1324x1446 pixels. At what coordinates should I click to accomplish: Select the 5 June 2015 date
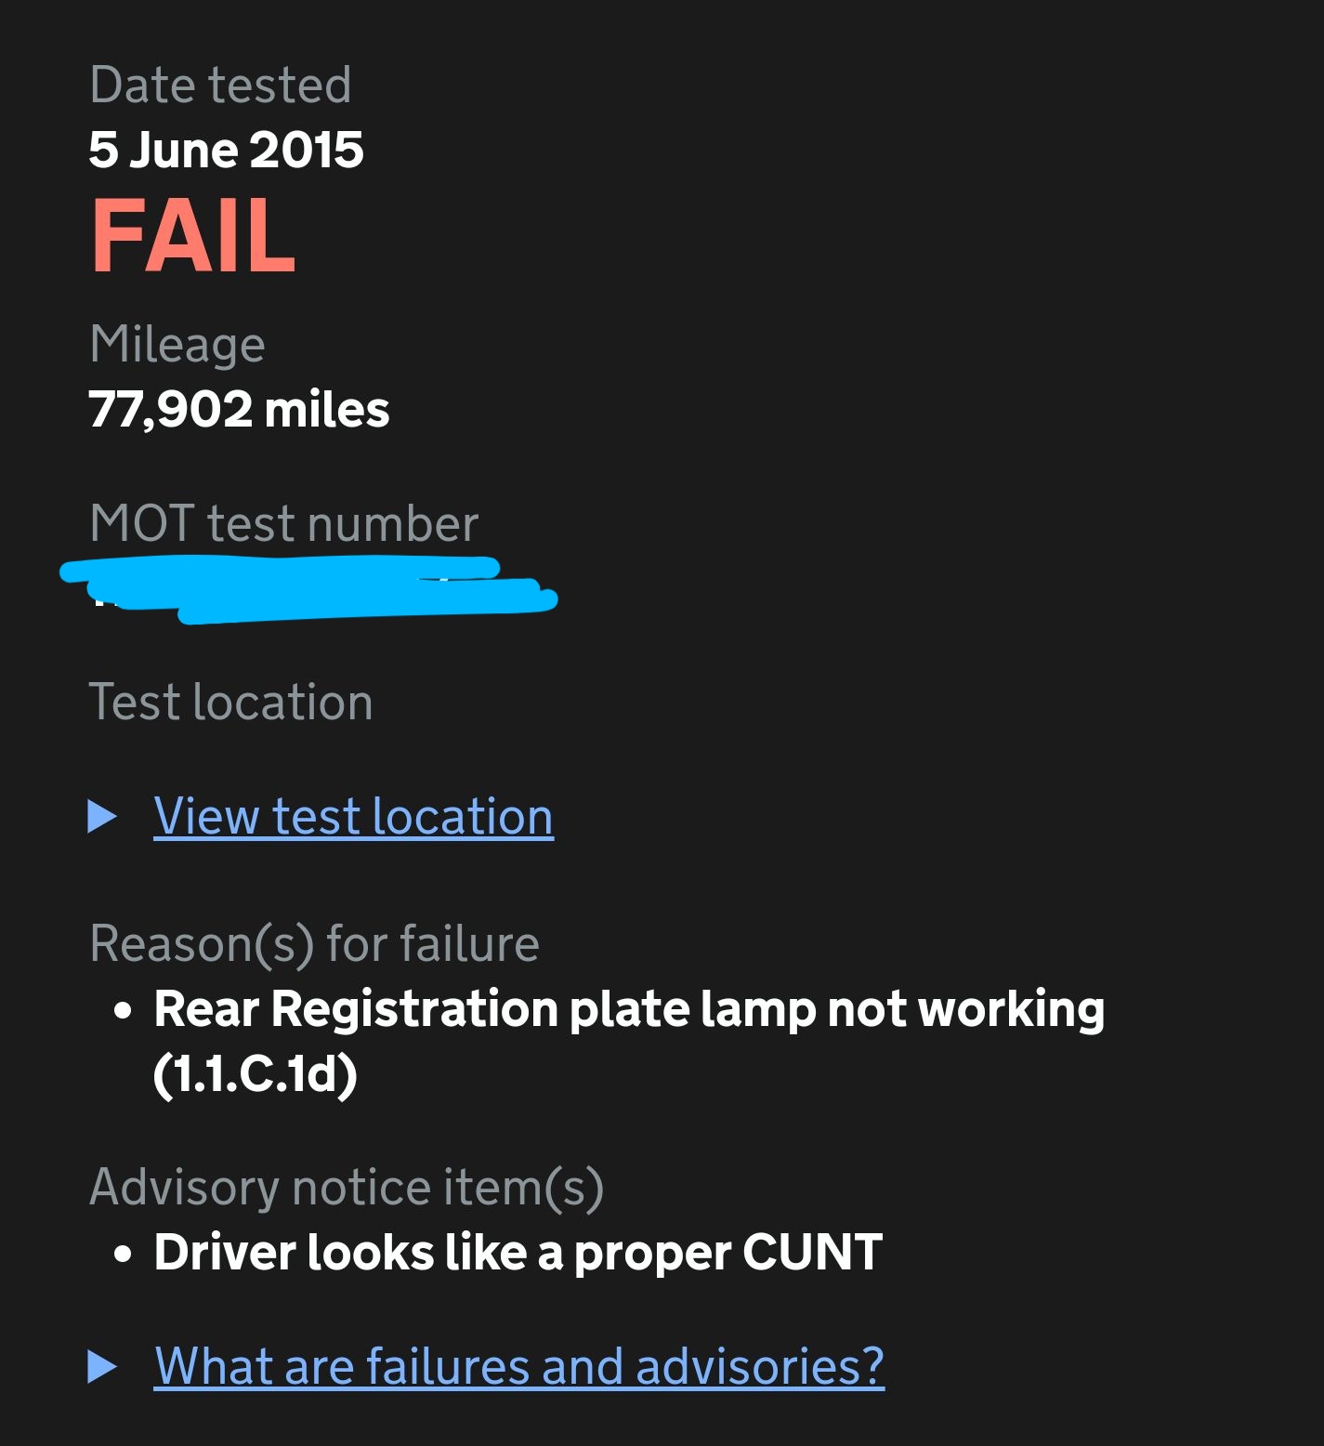click(x=227, y=151)
